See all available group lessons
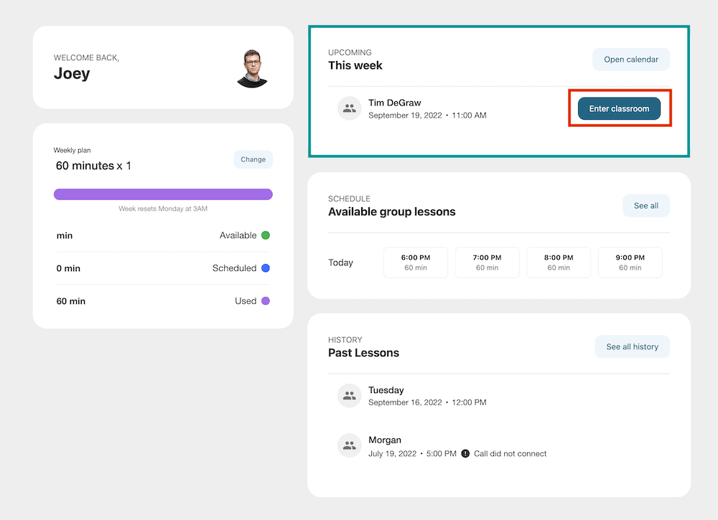 click(x=645, y=206)
